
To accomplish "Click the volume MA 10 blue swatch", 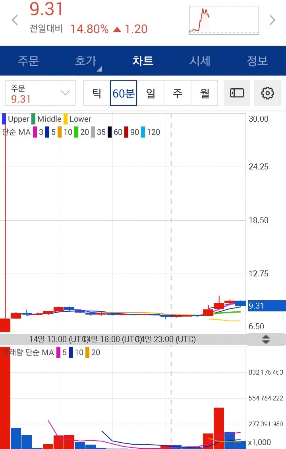I will click(x=71, y=352).
